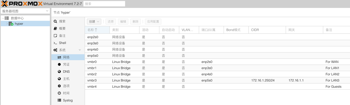Click the 活动 column header
The height and width of the screenshot is (105, 350).
click(x=149, y=30)
